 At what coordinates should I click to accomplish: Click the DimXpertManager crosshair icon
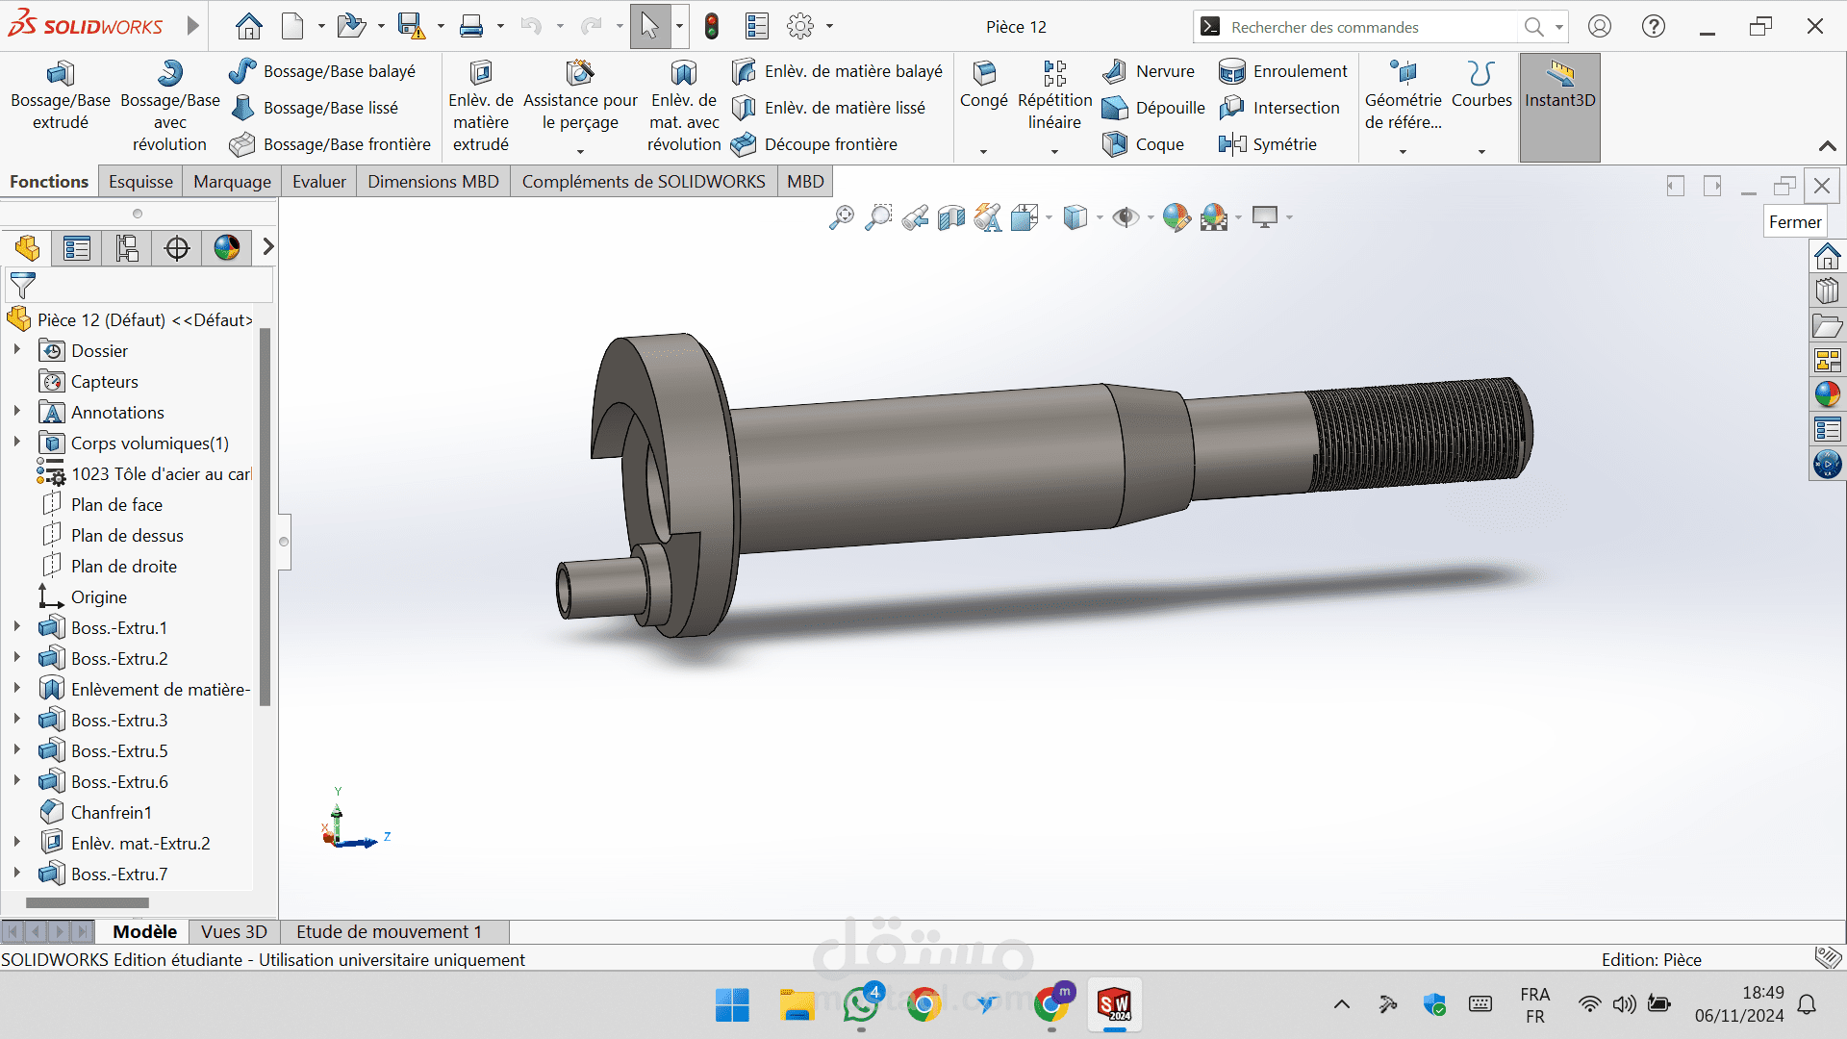[177, 248]
